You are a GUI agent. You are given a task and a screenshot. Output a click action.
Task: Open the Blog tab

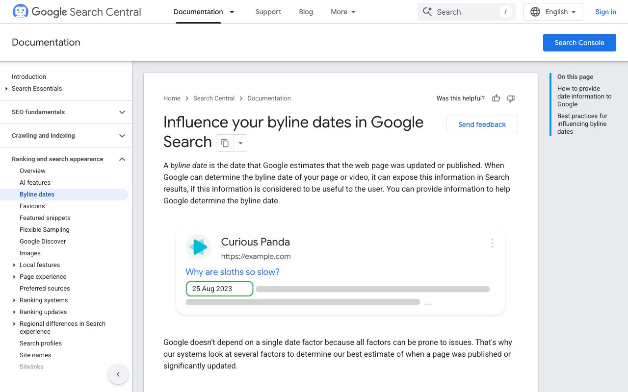tap(306, 12)
